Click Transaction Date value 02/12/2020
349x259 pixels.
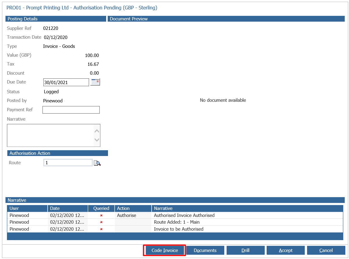[x=56, y=37]
